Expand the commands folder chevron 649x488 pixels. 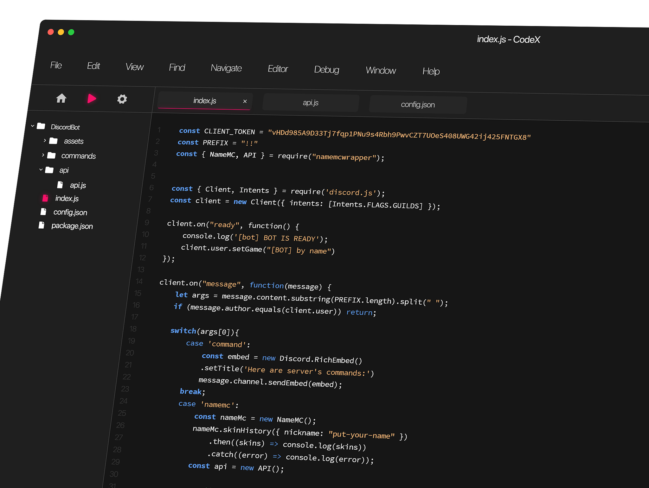point(43,155)
